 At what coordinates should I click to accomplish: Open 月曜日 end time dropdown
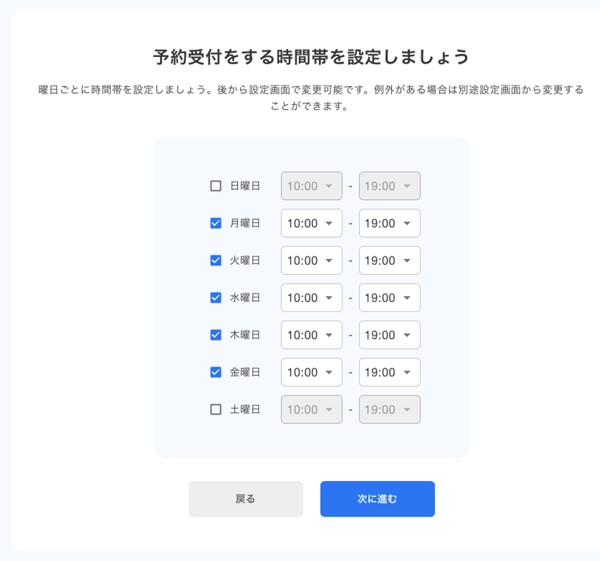389,223
